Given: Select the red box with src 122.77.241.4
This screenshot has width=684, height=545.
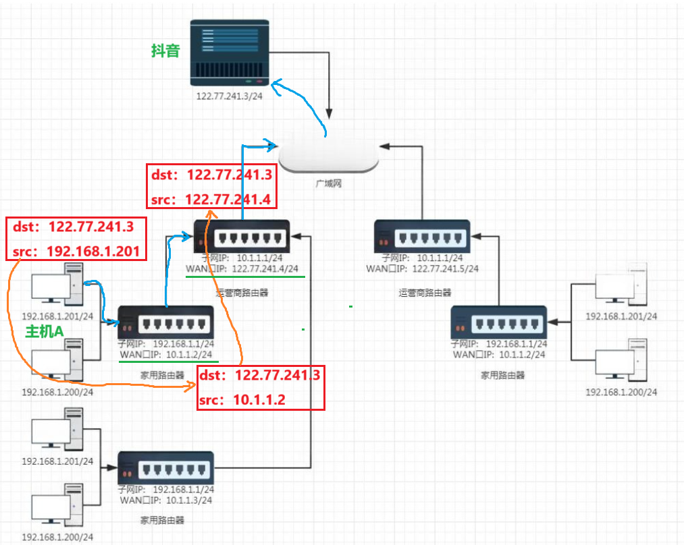Looking at the screenshot, I should [211, 186].
